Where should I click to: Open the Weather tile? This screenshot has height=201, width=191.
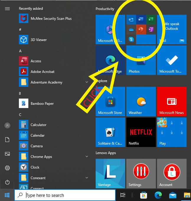pyautogui.click(x=141, y=102)
